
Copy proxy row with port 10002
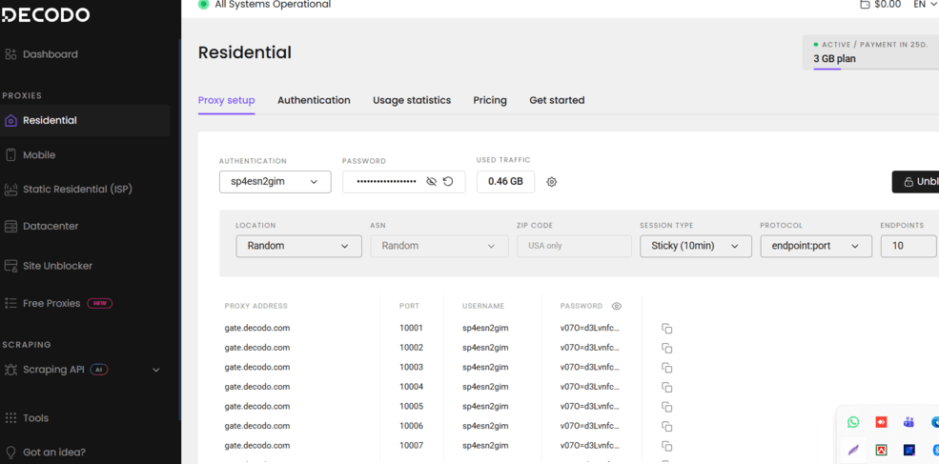(666, 348)
